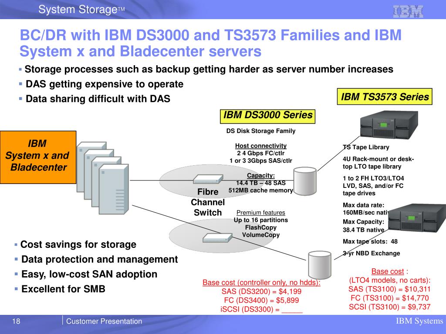Click bullet 'Cost savings for storage'
446x334 pixels.
[78, 244]
